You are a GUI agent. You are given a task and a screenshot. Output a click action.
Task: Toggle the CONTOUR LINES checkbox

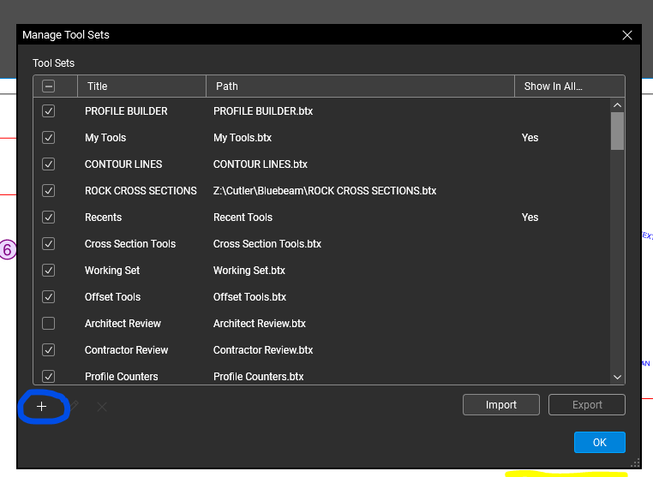48,164
